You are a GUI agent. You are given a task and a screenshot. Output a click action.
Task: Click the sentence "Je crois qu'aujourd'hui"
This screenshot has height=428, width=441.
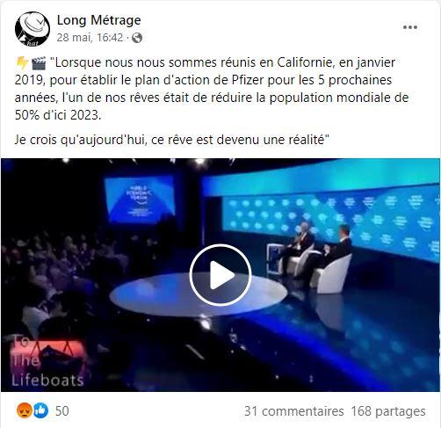[x=172, y=140]
